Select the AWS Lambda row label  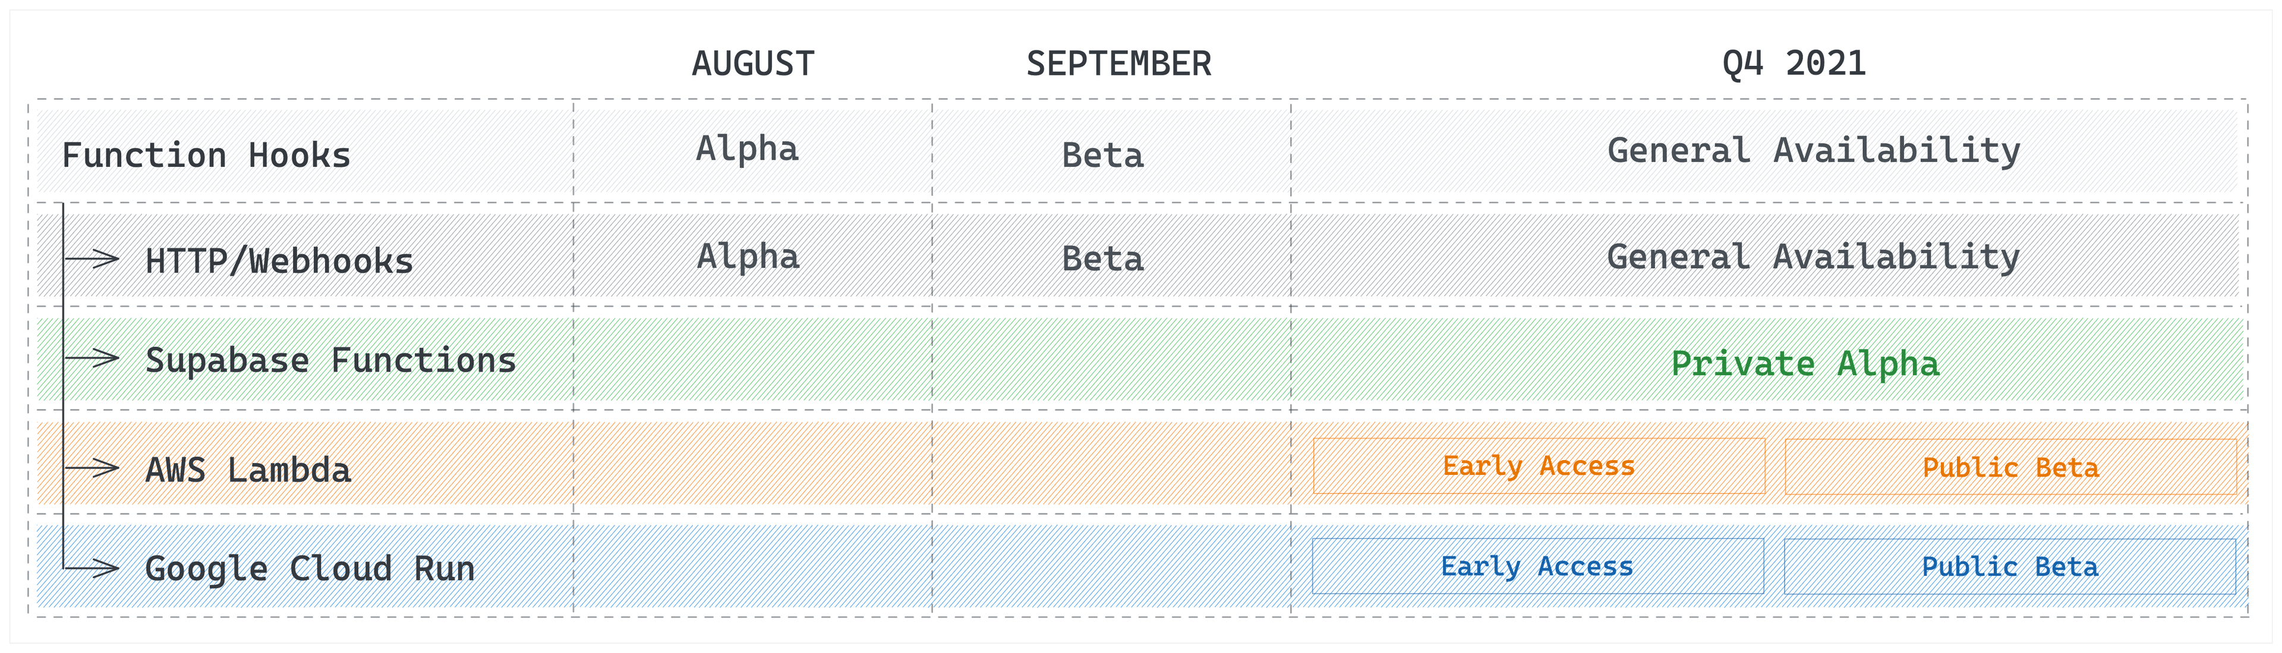coord(248,470)
